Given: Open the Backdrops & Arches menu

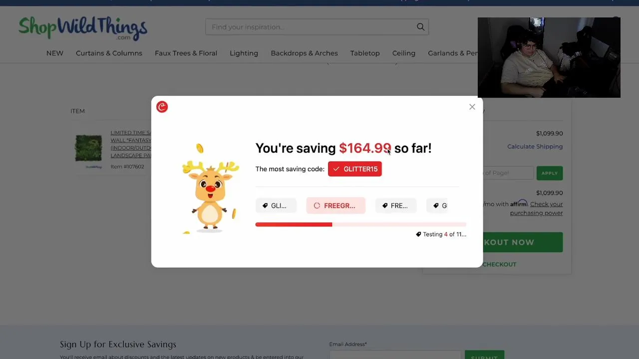Looking at the screenshot, I should [x=304, y=53].
